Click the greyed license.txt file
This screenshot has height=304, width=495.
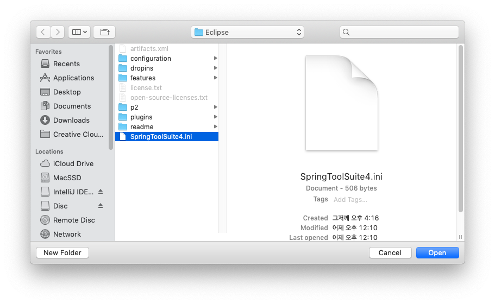pyautogui.click(x=167, y=87)
